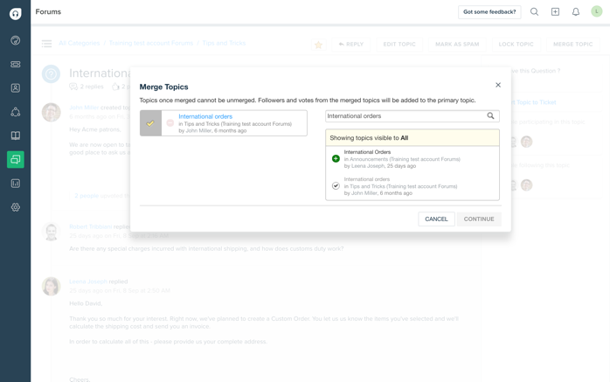
Task: Open Reports in the sidebar
Action: pyautogui.click(x=15, y=184)
